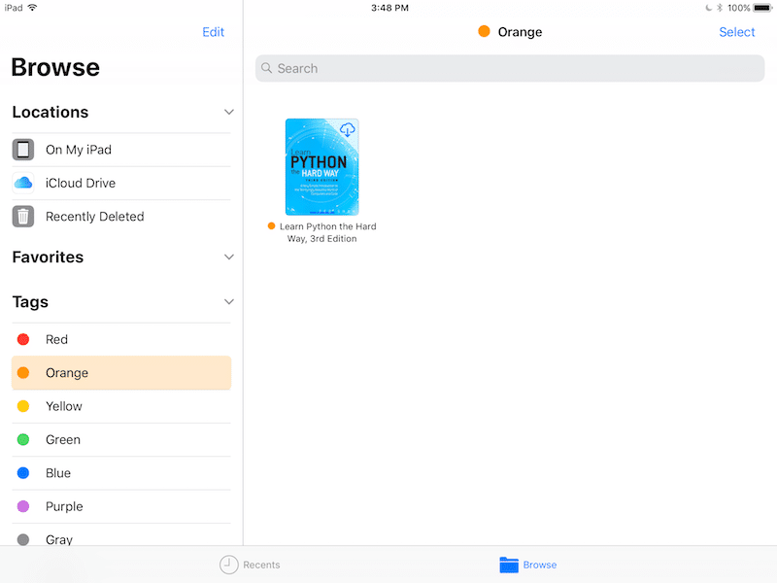
Task: Click the Browse large title
Action: click(x=55, y=67)
